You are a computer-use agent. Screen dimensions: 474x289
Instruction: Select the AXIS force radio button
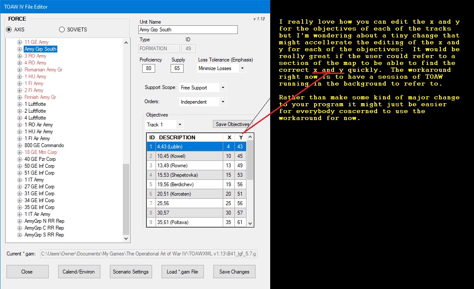[x=9, y=30]
